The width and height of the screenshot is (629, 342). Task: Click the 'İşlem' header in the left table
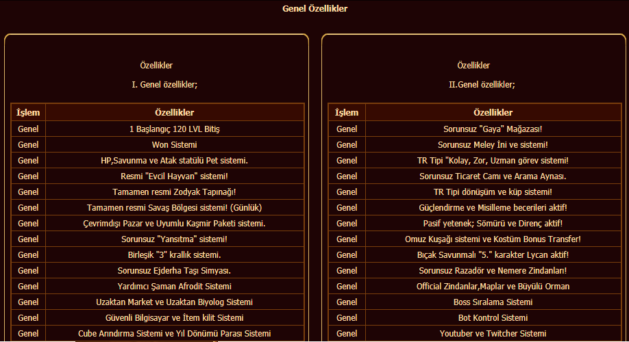point(28,113)
